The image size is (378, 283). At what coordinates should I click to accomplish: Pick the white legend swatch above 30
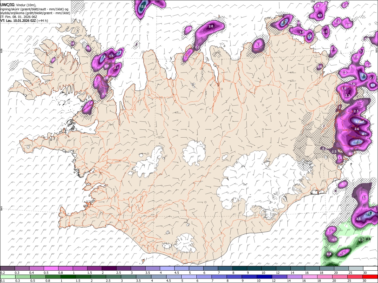(x=370, y=269)
